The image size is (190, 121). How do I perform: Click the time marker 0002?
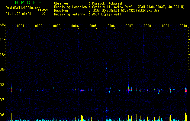(x=39, y=26)
